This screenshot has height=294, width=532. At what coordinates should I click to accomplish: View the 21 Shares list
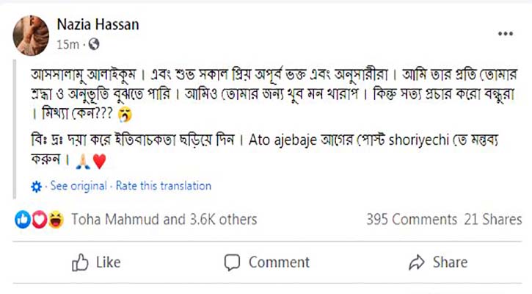pyautogui.click(x=492, y=219)
